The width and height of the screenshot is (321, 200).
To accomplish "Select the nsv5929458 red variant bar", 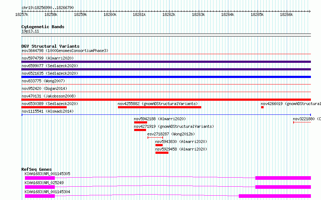I will point(162,153).
